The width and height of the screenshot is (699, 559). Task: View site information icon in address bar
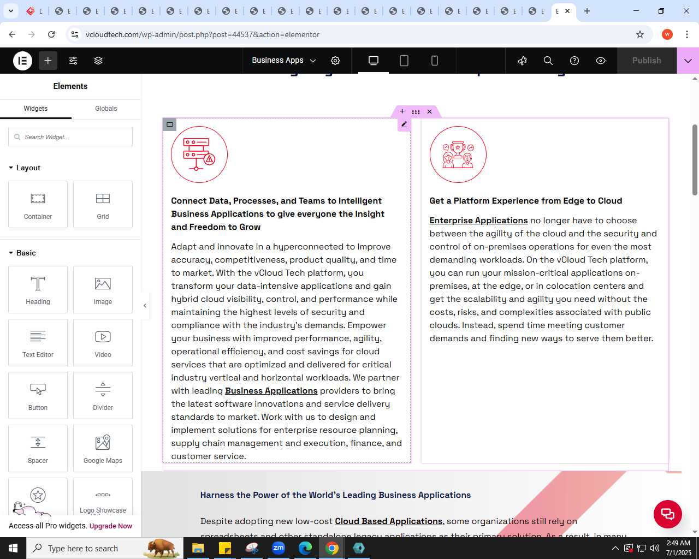click(75, 34)
